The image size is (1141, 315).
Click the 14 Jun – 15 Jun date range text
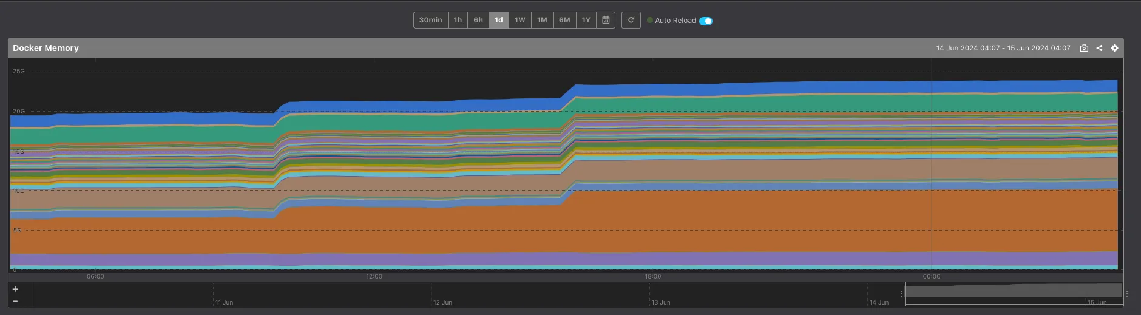coord(1003,48)
